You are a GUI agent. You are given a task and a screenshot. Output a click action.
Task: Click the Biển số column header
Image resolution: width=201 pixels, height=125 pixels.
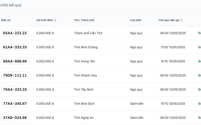6,20
